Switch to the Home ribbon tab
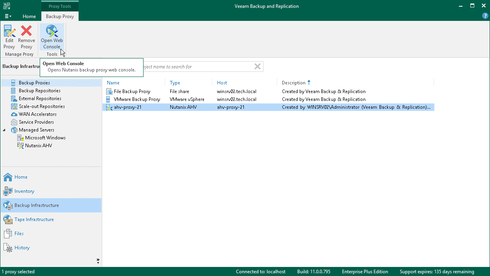This screenshot has width=490, height=276. click(x=29, y=16)
